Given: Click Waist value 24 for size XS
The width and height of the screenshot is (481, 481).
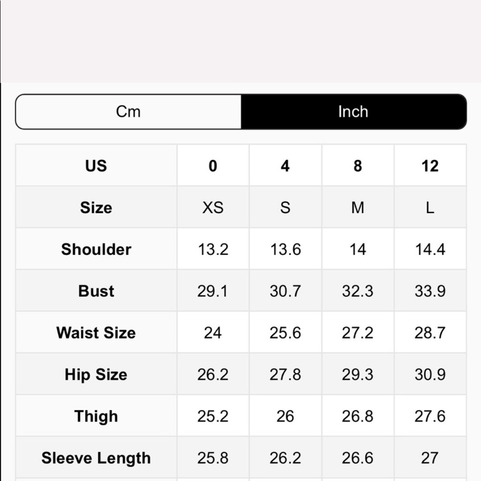Looking at the screenshot, I should point(213,333).
